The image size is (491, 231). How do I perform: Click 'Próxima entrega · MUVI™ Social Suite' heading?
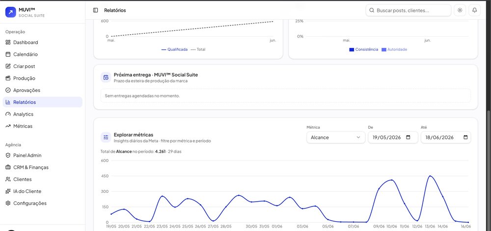click(156, 75)
